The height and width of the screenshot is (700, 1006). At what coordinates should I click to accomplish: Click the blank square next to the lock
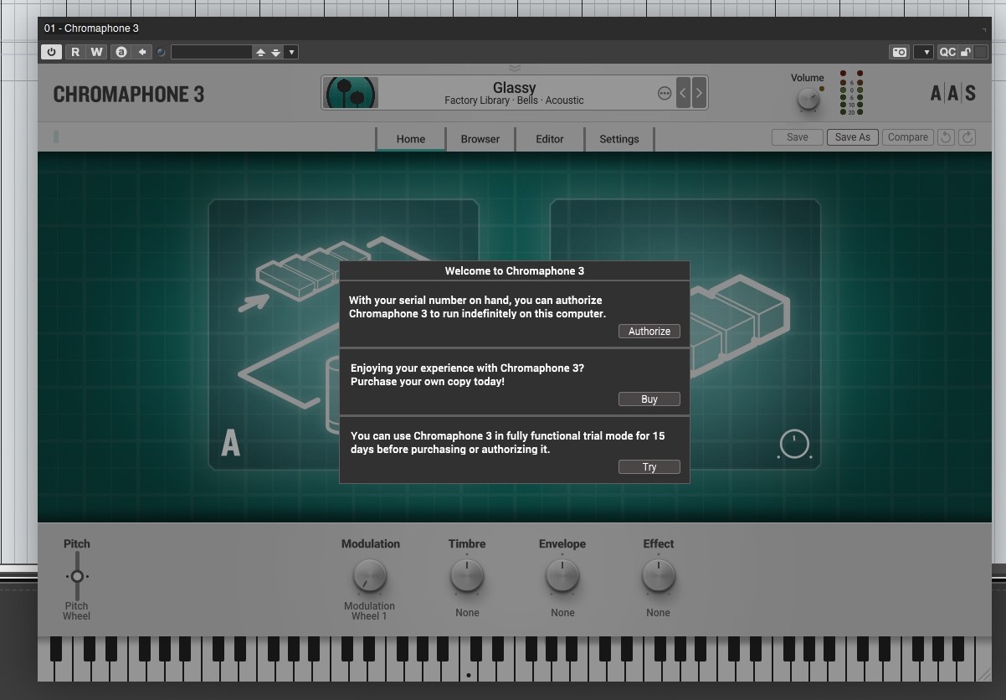980,52
